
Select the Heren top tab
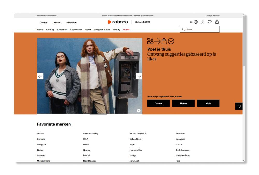(x=57, y=23)
